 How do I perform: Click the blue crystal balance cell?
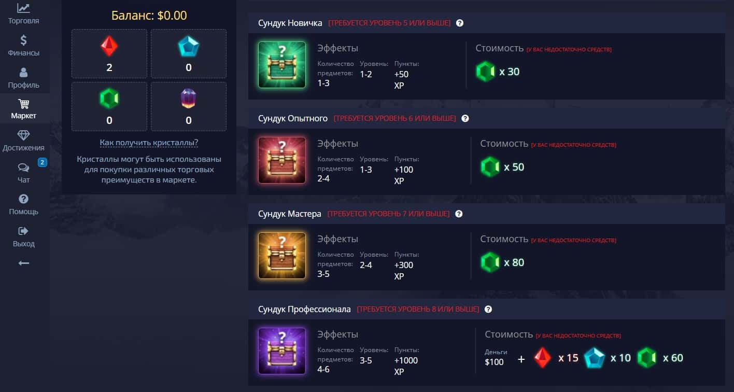pyautogui.click(x=189, y=53)
